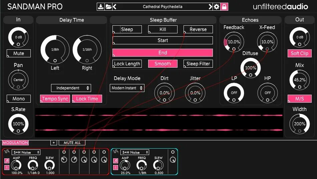Image resolution: width=317 pixels, height=179 pixels.
Task: Click the Dirt knob
Action: click(165, 93)
